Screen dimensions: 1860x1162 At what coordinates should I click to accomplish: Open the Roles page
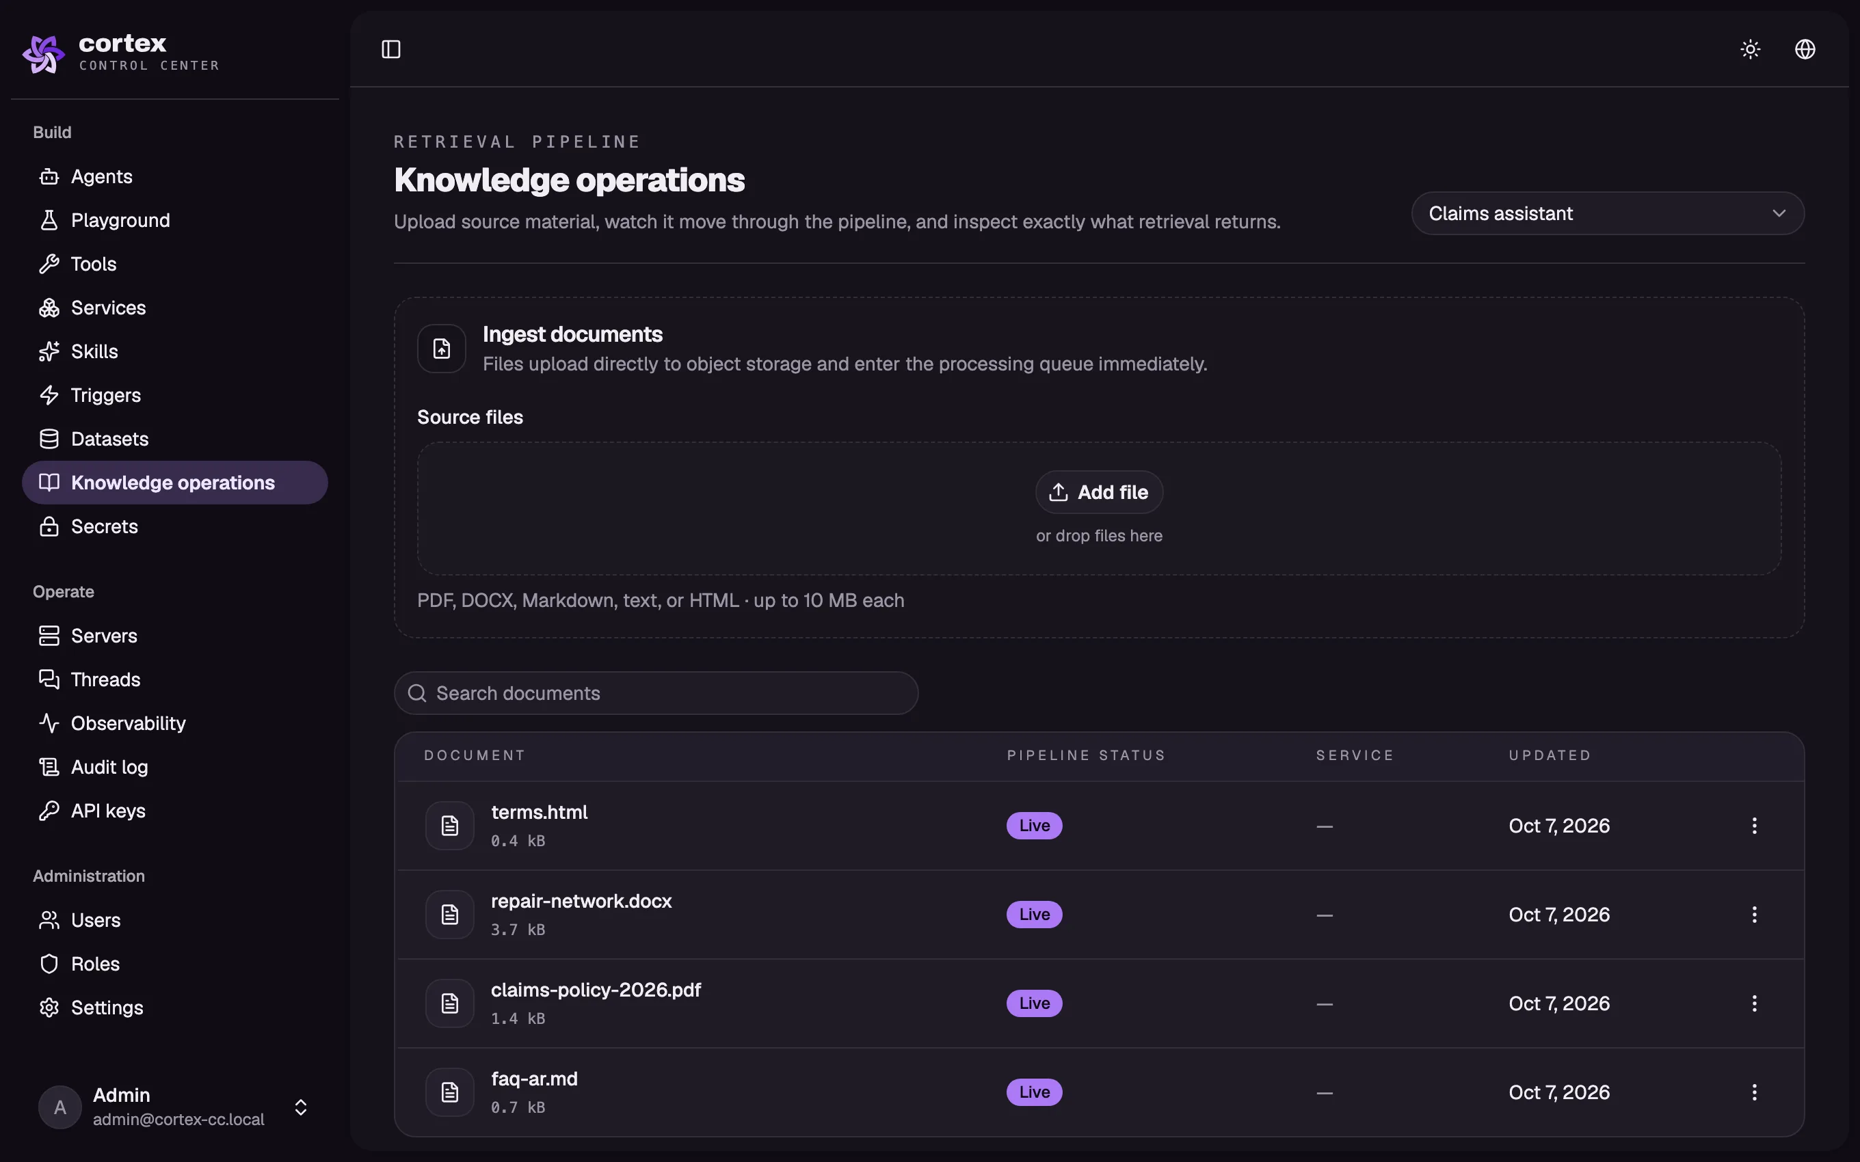[174, 964]
